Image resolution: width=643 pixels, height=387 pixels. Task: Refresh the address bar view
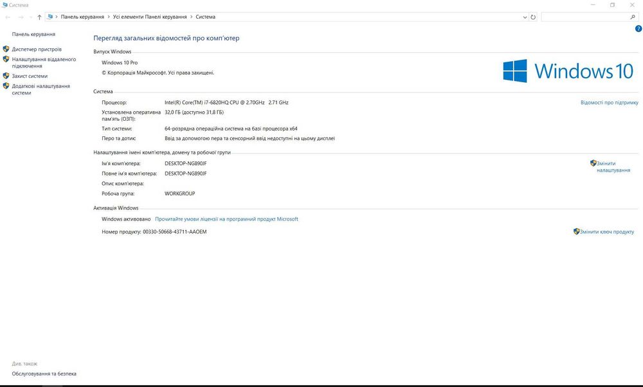pos(533,17)
